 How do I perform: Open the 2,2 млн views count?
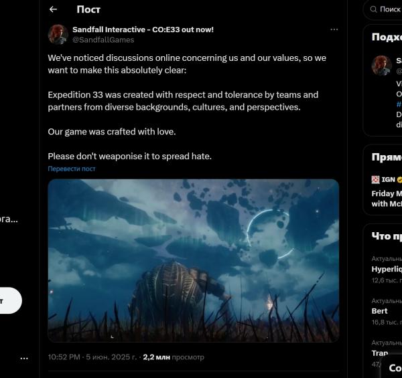174,357
